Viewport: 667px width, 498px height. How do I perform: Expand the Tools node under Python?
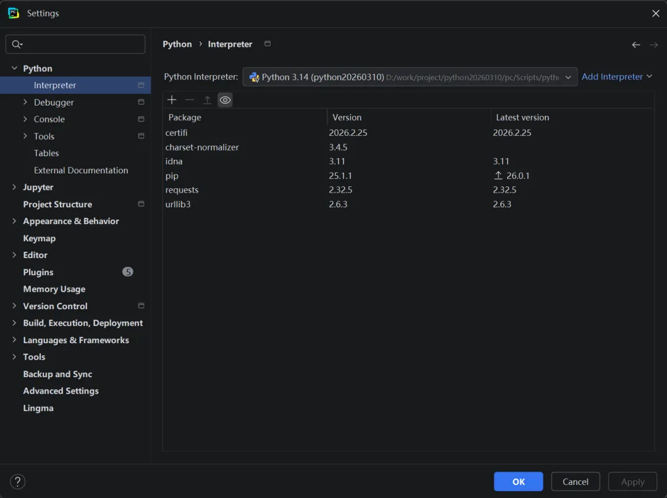point(25,136)
